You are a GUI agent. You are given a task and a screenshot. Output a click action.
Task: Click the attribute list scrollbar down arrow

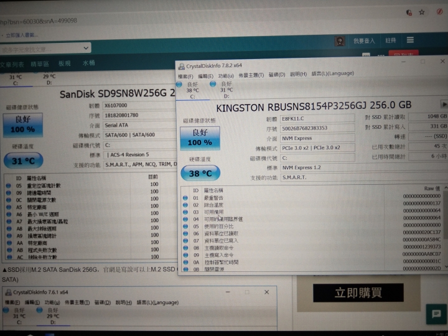[446, 267]
